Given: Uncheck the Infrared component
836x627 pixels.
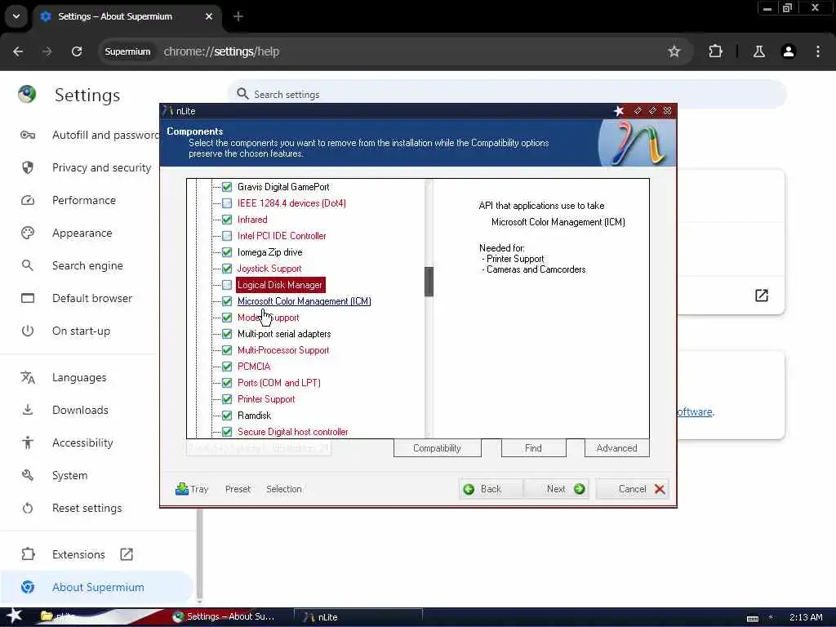Looking at the screenshot, I should (227, 220).
